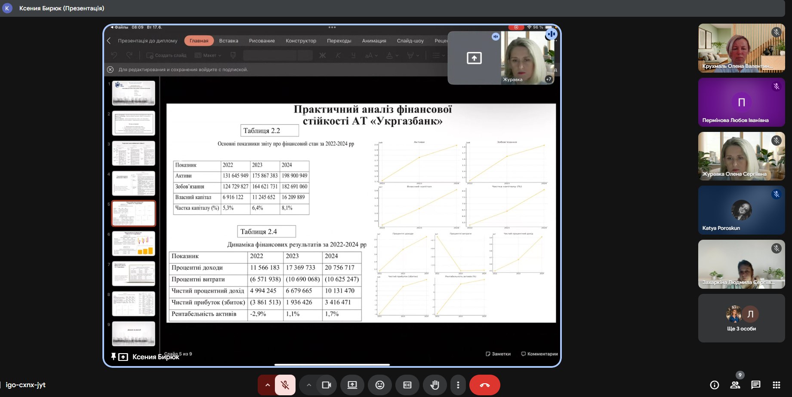Click the +7 participants badge in thumbnail

[549, 79]
